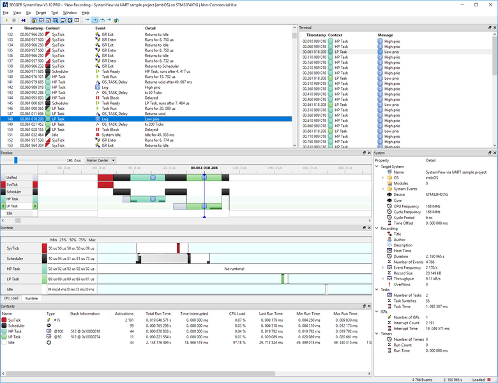
Task: Toggle the CPU Load window toolbar icon
Action: click(x=49, y=20)
